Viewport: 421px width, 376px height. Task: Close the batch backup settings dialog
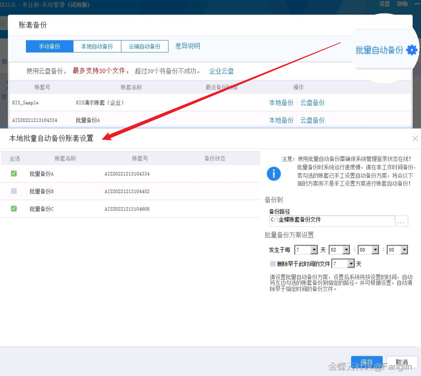[415, 138]
